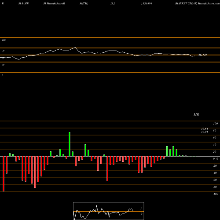Click the SI & MR header text
Image resolution: width=220 pixels, height=220 pixels.
tap(23, 4)
